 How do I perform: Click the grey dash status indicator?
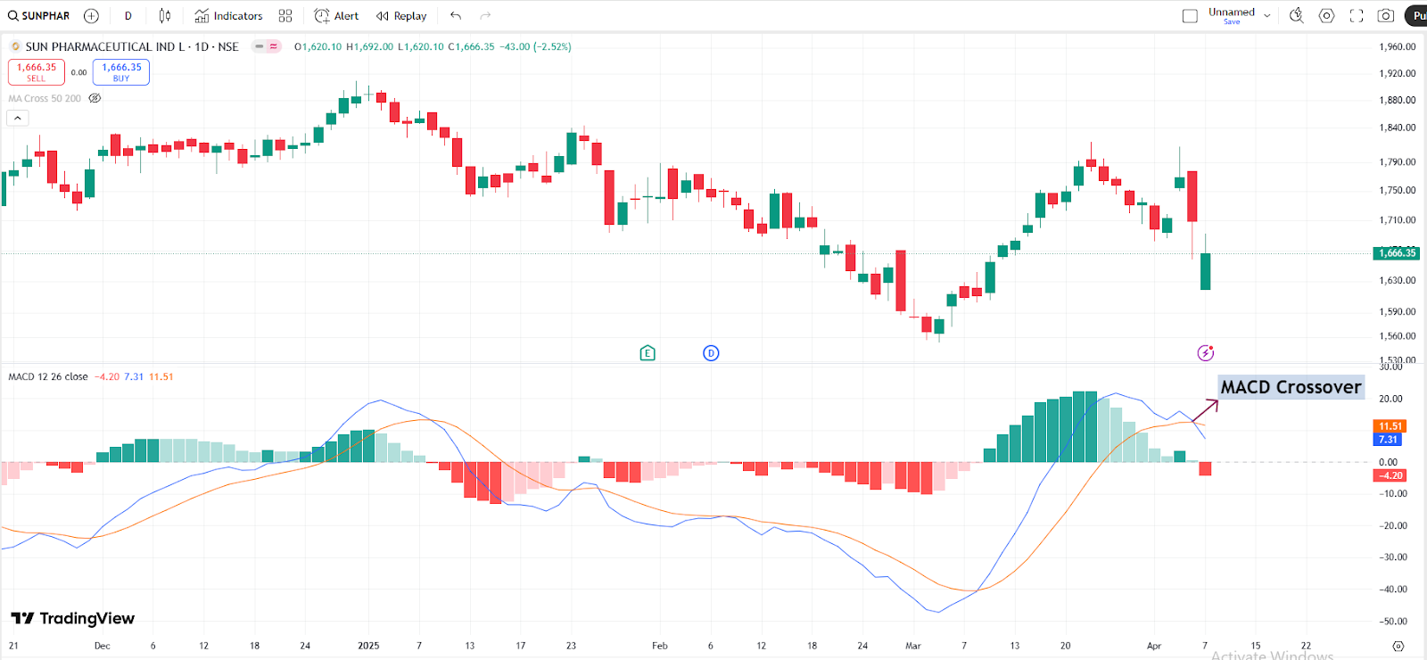260,46
